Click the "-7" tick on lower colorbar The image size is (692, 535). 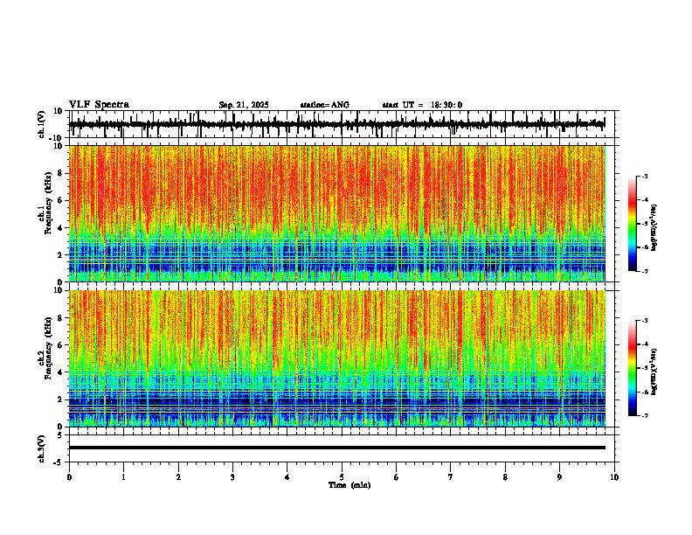tap(644, 415)
